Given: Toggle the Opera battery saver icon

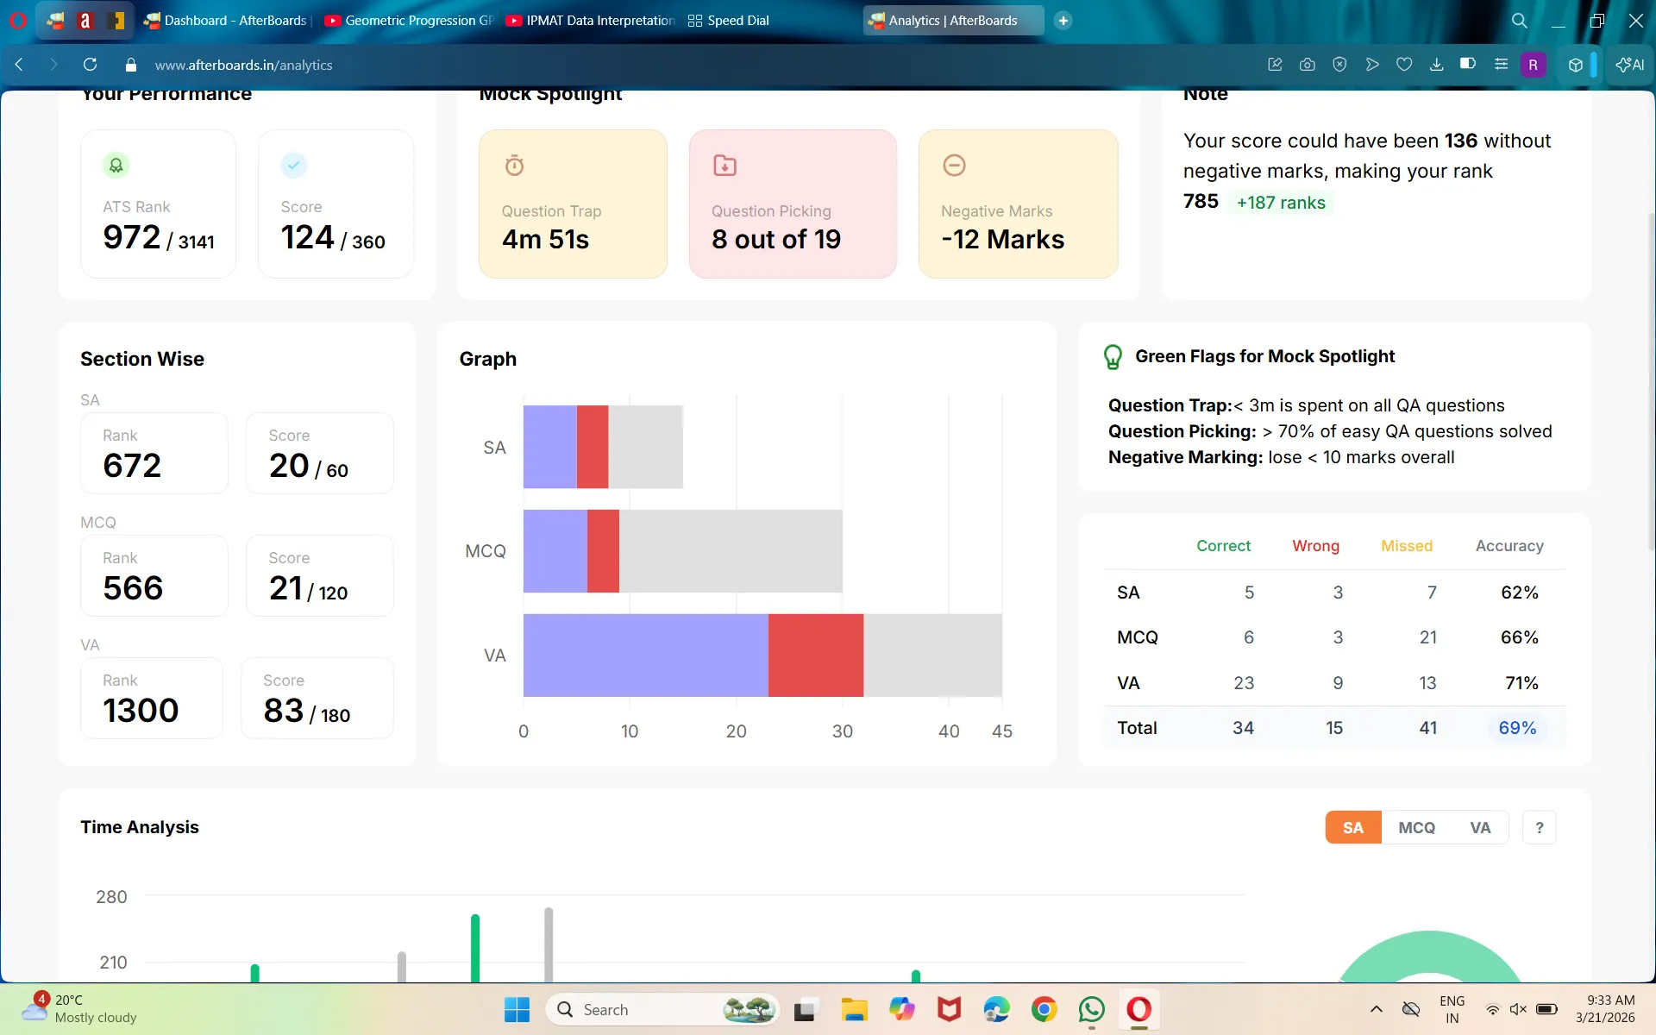Looking at the screenshot, I should [1468, 64].
